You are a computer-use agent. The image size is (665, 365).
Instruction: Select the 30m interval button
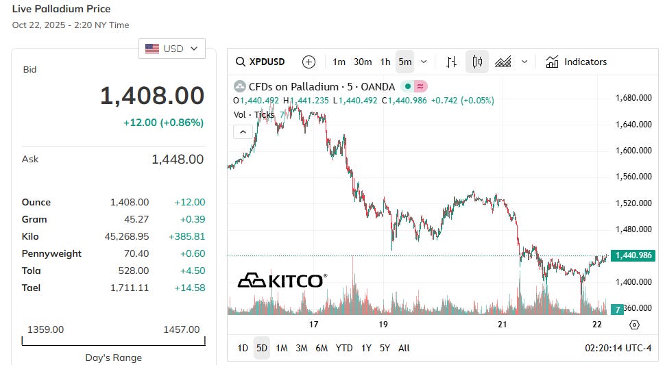pyautogui.click(x=363, y=62)
